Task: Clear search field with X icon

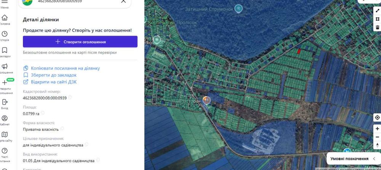Action: click(123, 1)
